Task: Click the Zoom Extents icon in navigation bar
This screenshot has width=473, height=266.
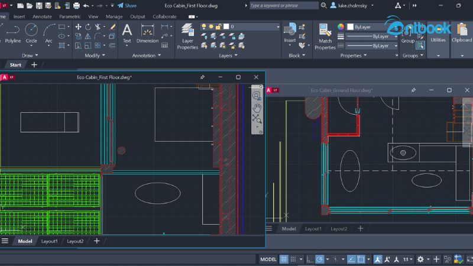Action: click(x=257, y=119)
